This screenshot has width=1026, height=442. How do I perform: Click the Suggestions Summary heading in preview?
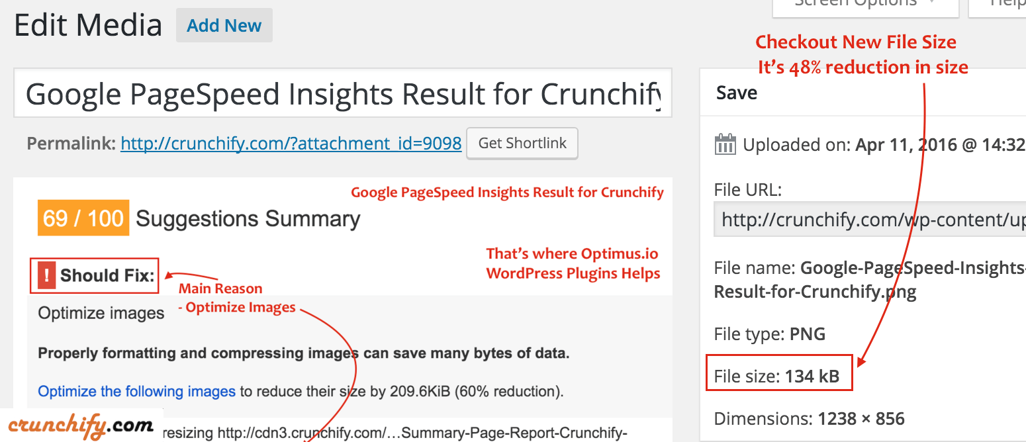coord(248,218)
